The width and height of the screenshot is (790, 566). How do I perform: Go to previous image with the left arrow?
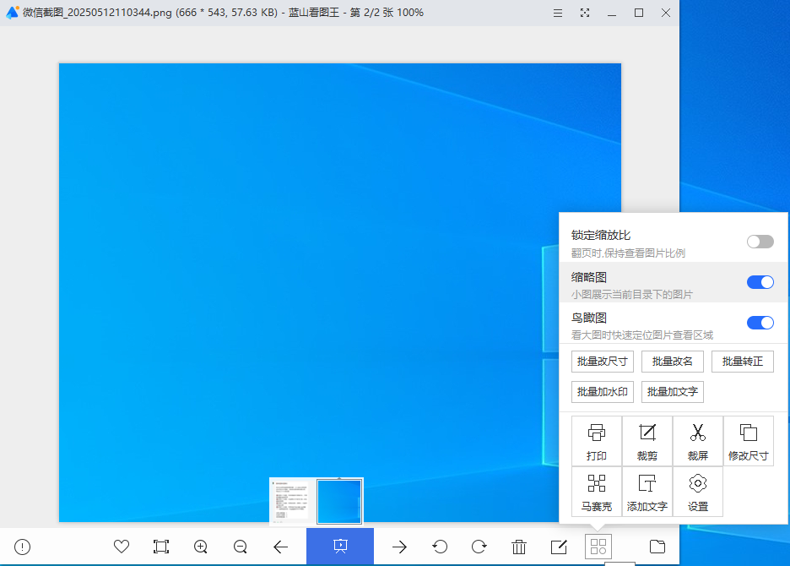tap(280, 547)
